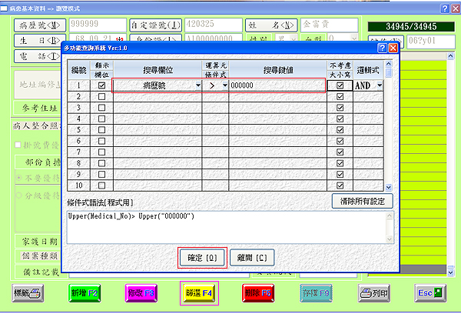Open the operator dropdown showing >

pos(225,86)
